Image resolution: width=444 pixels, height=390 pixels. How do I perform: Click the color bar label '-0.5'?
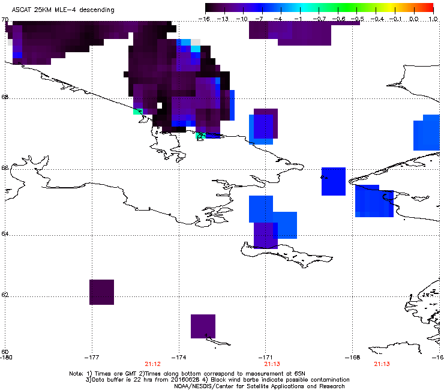point(358,19)
